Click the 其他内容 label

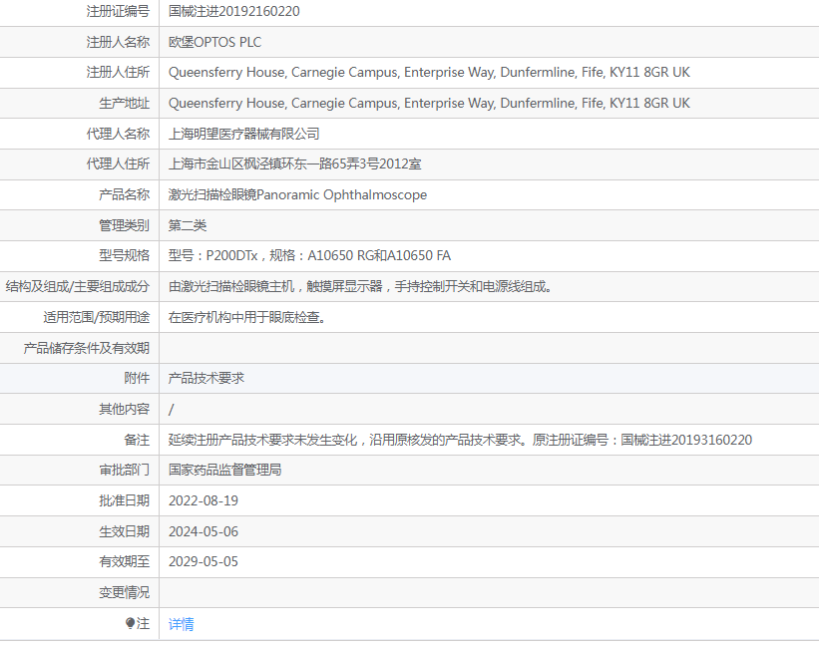pyautogui.click(x=125, y=410)
